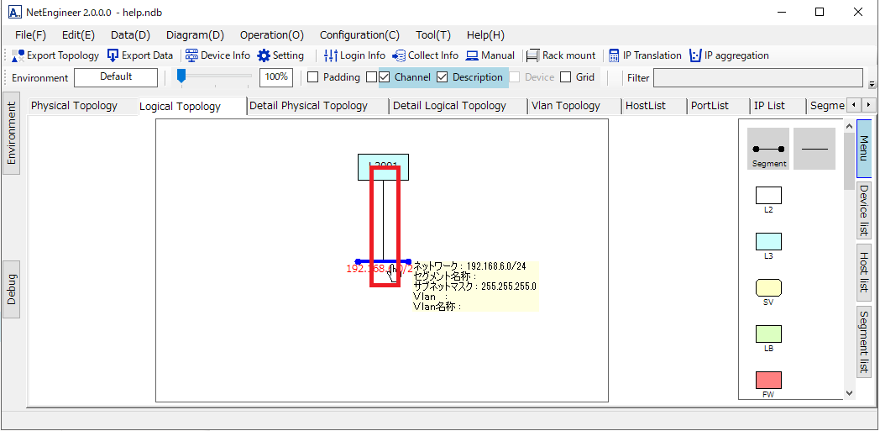Click the zoom slider handle

pyautogui.click(x=181, y=76)
